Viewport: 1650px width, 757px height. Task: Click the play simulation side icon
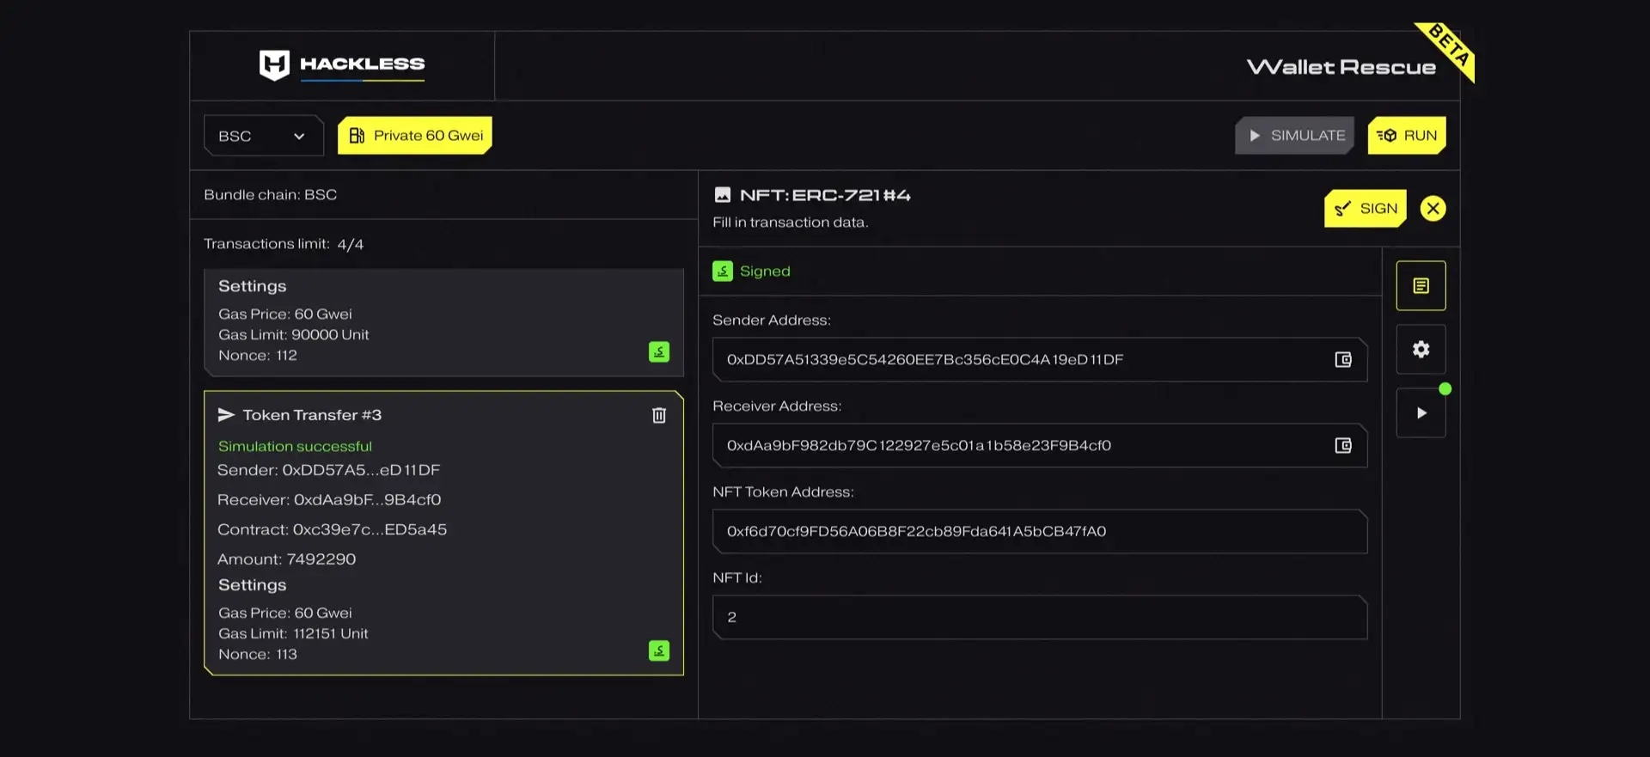pyautogui.click(x=1421, y=413)
